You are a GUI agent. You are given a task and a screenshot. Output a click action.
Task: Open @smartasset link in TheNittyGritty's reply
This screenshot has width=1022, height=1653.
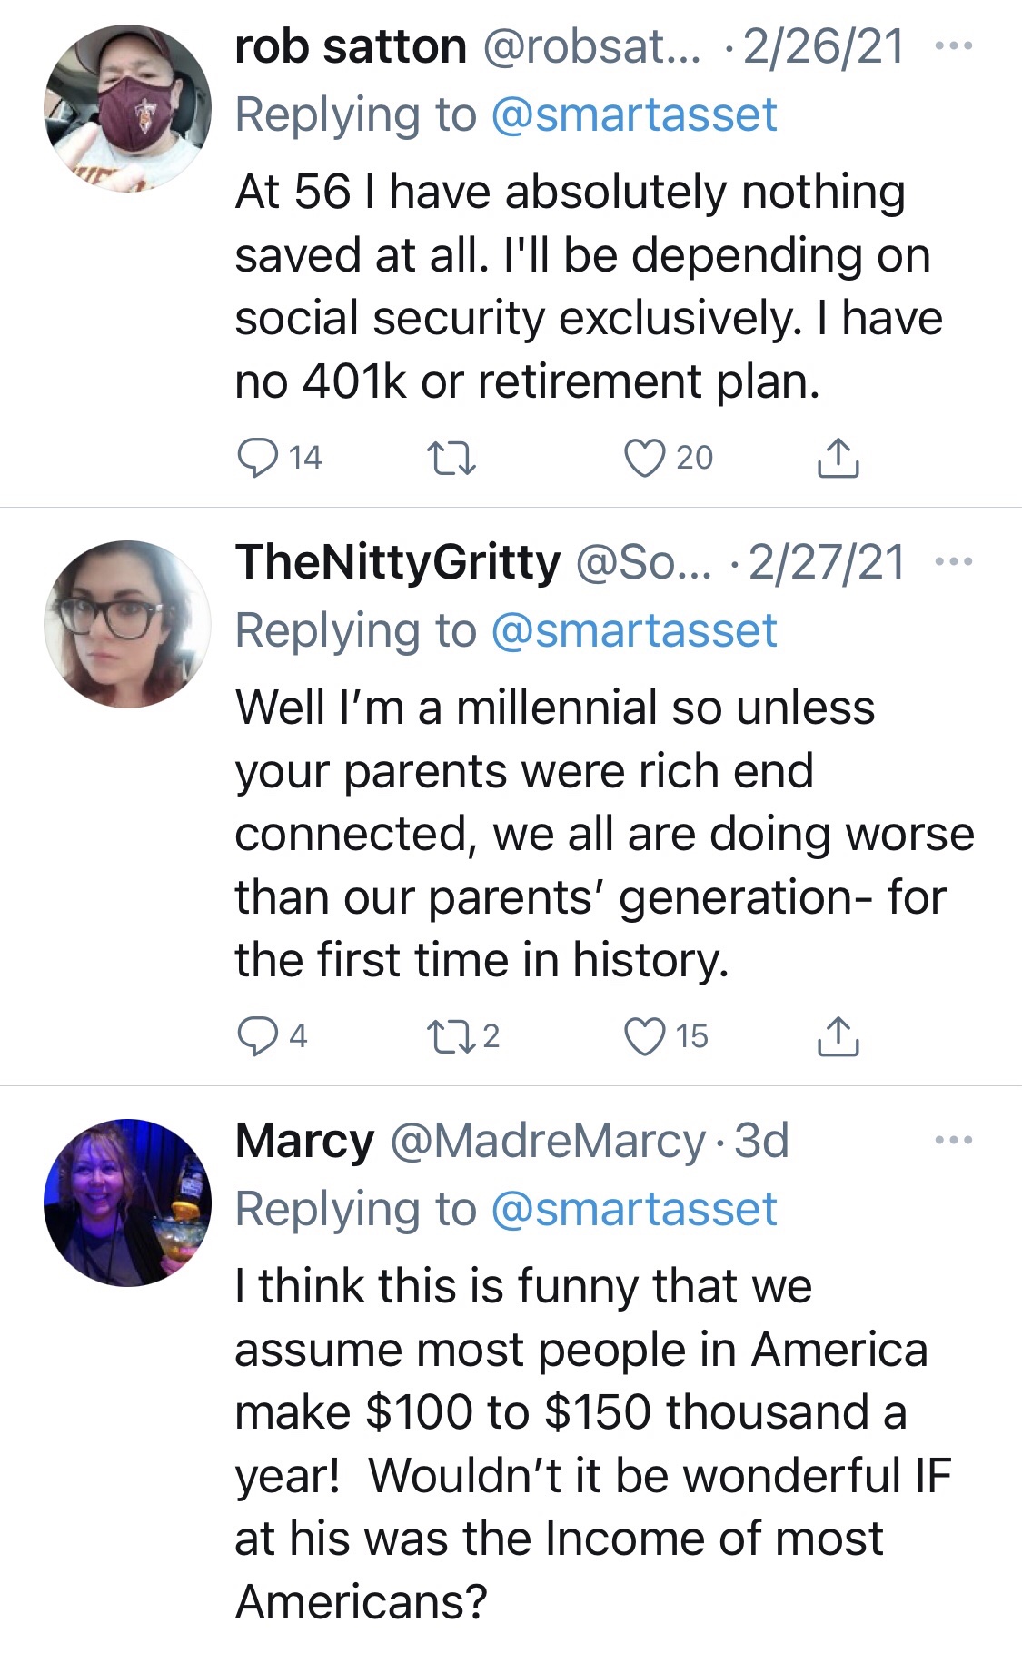tap(633, 630)
